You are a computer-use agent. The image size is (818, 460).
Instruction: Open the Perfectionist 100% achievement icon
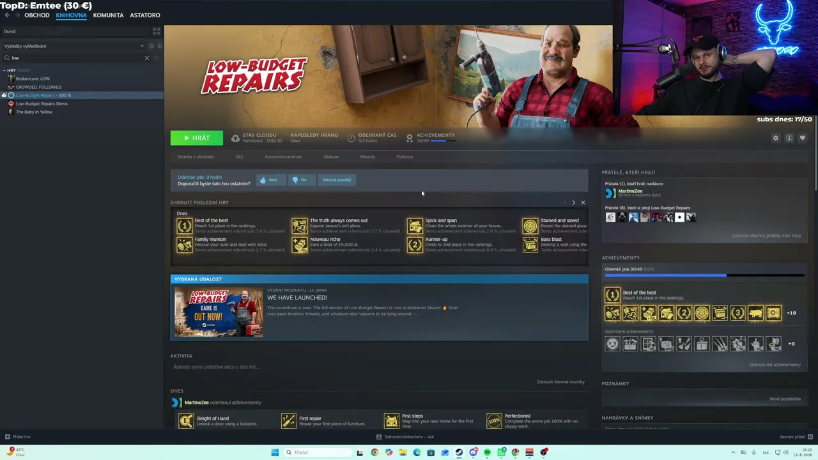click(494, 420)
